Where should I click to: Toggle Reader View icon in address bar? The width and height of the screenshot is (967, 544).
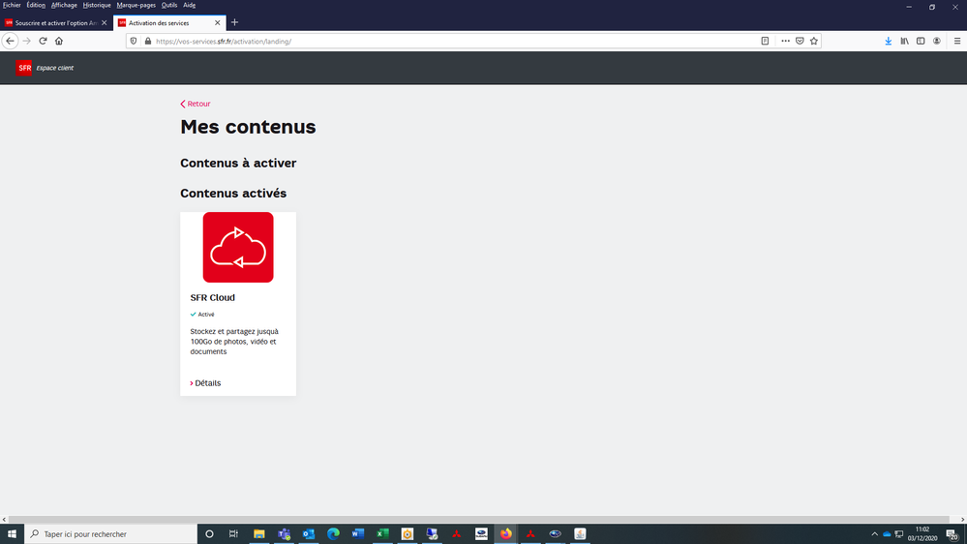(x=765, y=41)
